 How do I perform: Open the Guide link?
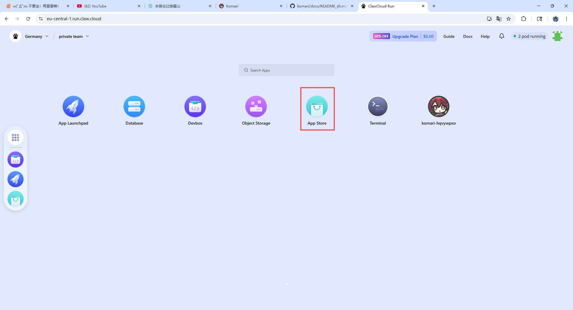tap(449, 36)
